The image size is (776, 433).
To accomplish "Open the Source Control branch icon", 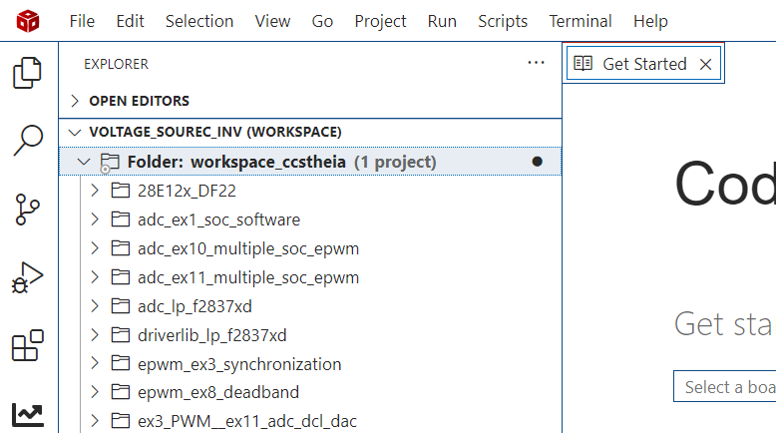I will (27, 210).
